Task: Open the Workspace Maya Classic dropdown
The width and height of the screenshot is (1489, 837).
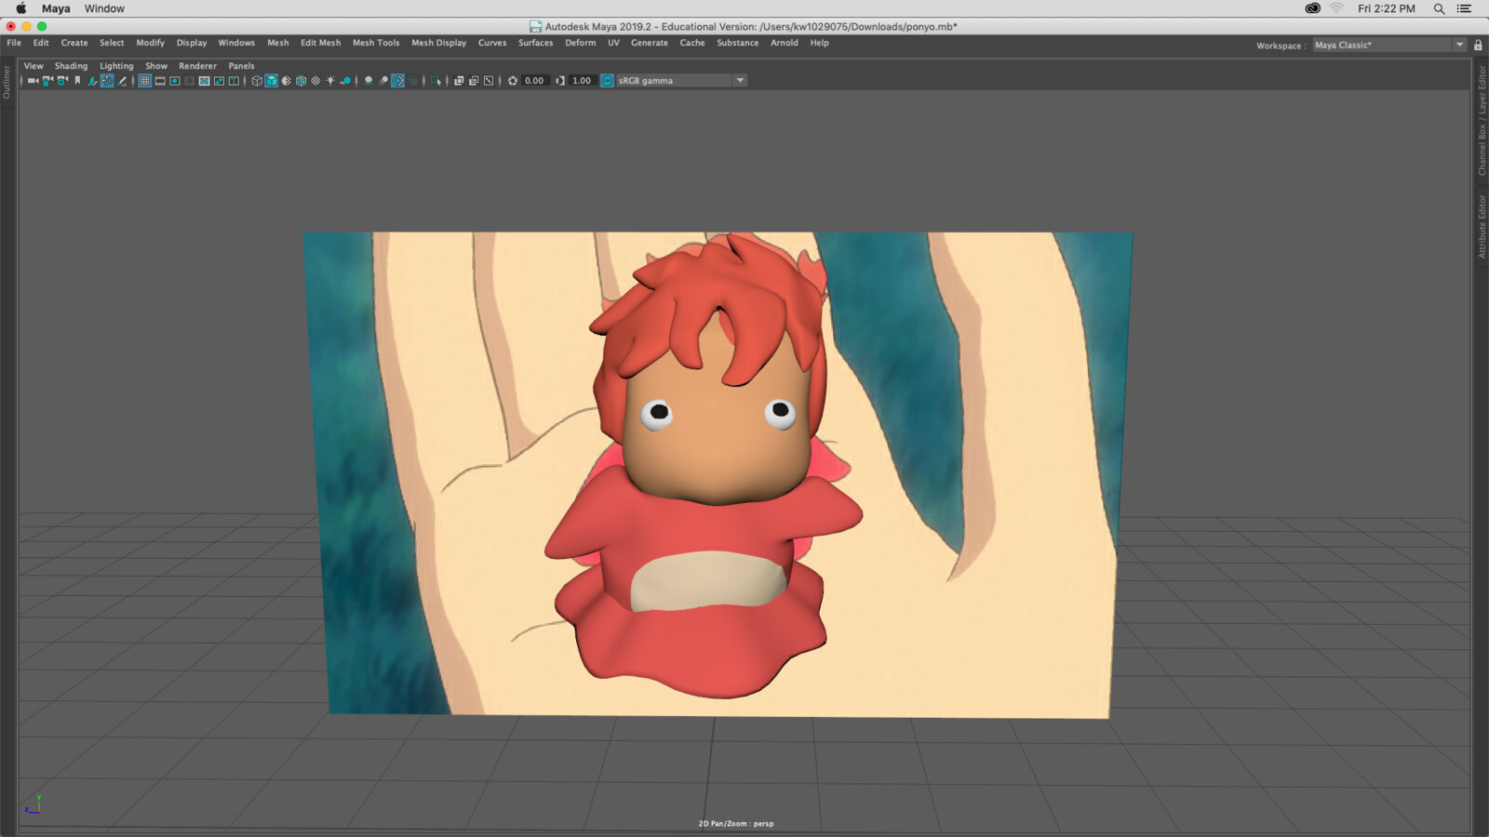Action: (1389, 45)
